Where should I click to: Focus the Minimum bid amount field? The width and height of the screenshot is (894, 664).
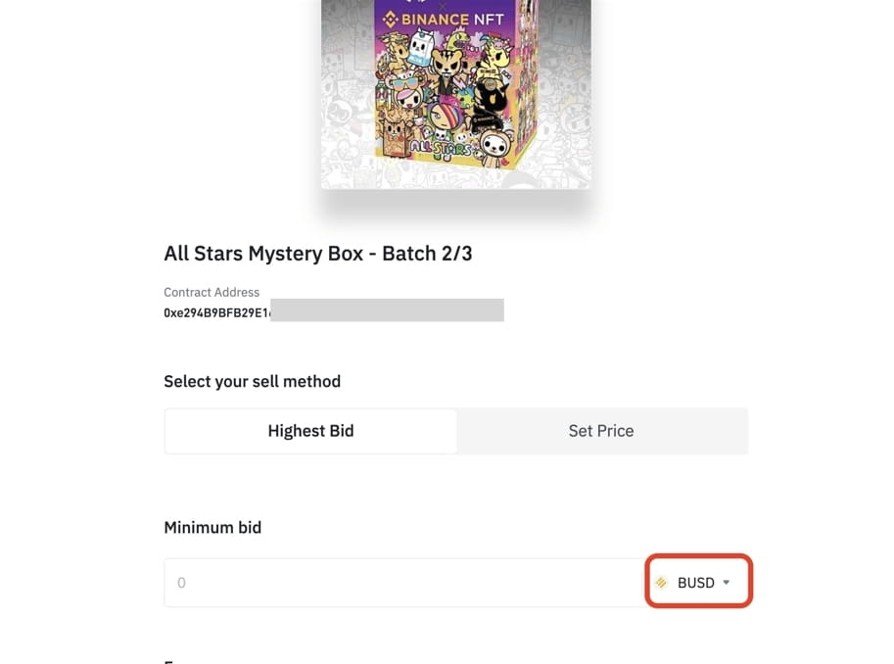[403, 583]
